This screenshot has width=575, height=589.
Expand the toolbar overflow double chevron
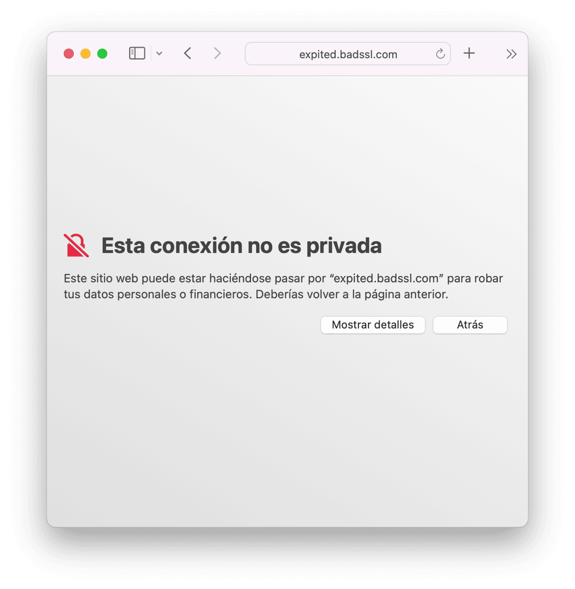tap(511, 54)
